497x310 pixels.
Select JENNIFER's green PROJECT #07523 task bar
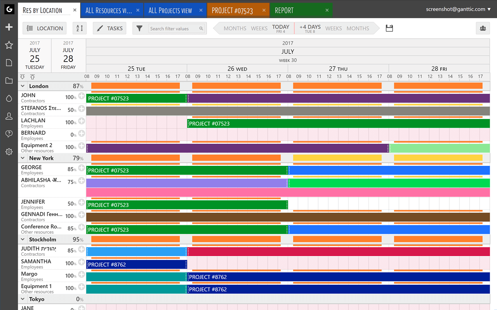(187, 205)
